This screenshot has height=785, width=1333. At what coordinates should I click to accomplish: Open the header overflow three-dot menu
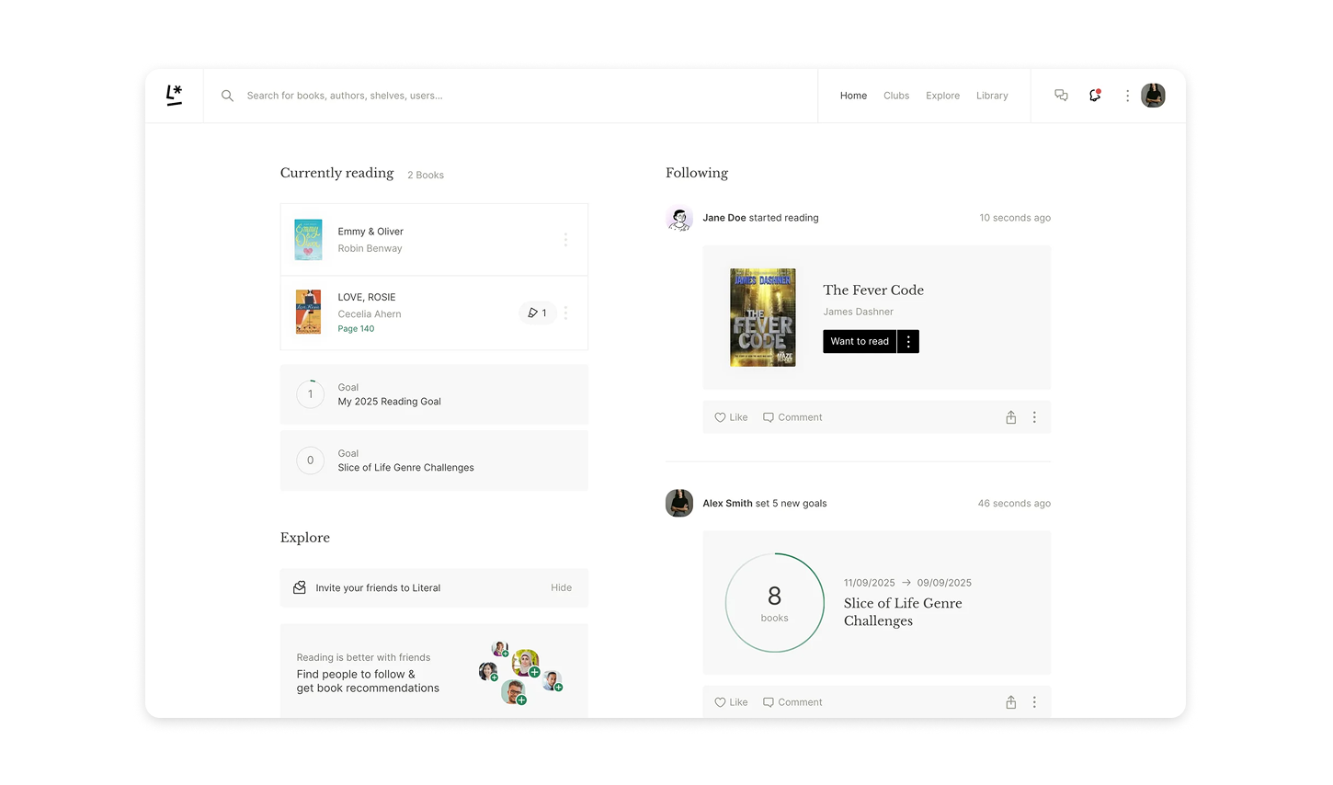[x=1127, y=95]
